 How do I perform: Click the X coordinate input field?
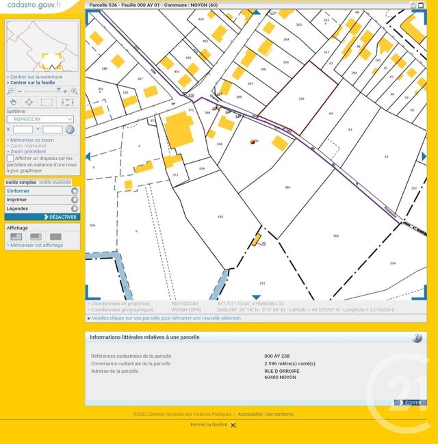point(23,129)
